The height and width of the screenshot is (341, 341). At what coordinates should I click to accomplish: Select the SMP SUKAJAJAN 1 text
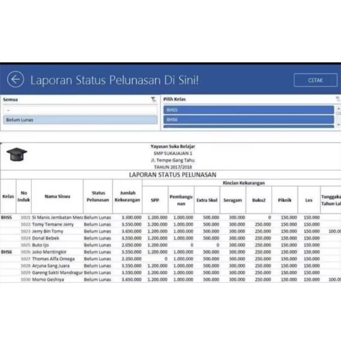(173, 153)
